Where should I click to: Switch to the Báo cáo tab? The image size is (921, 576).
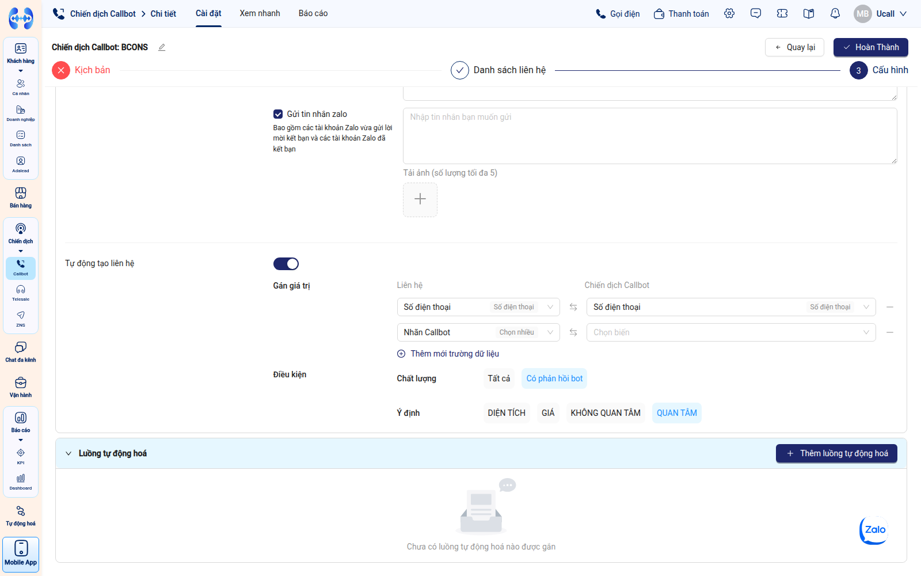coord(313,13)
